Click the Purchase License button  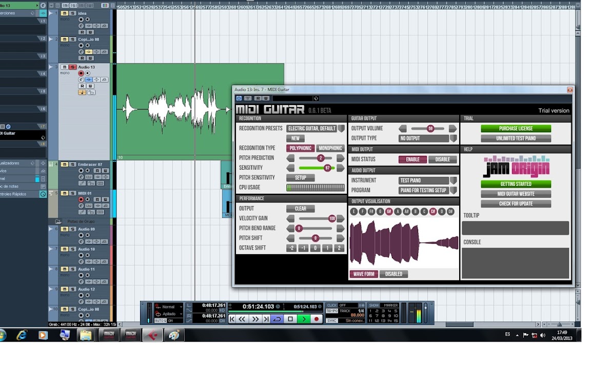(x=516, y=129)
